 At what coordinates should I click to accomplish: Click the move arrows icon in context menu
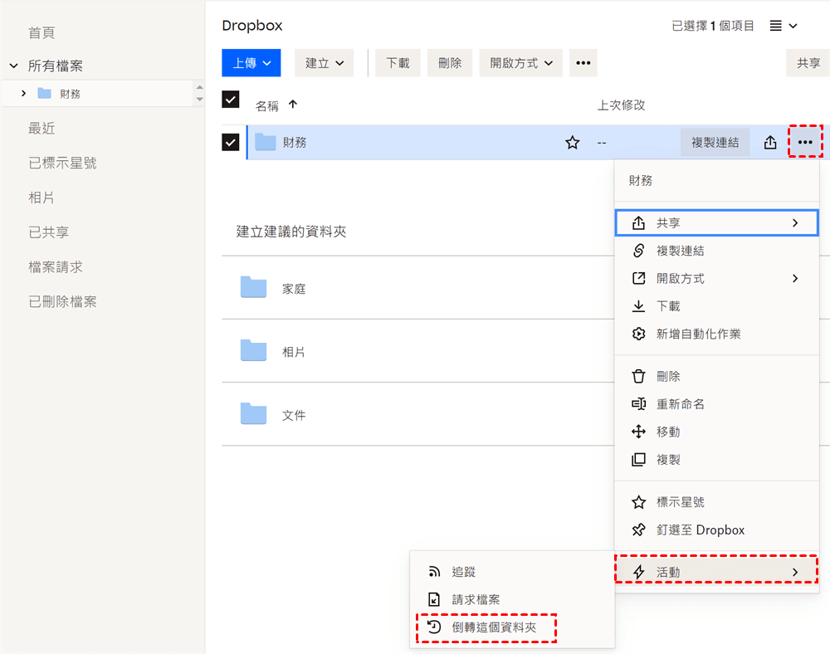click(639, 432)
